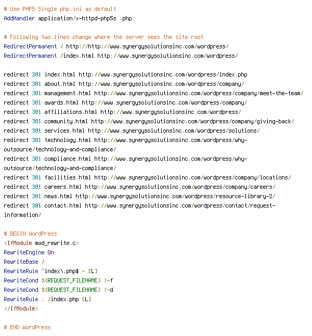Click the '# BEGIN WordPress' comment
Image resolution: width=312 pixels, height=336 pixels.
[x=31, y=234]
